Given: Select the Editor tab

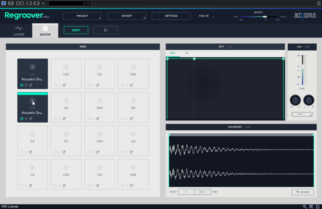Looking at the screenshot, I should click(45, 30).
